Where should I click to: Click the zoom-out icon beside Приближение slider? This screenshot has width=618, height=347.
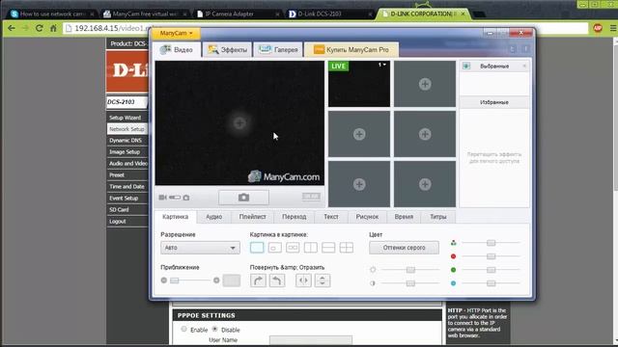164,280
